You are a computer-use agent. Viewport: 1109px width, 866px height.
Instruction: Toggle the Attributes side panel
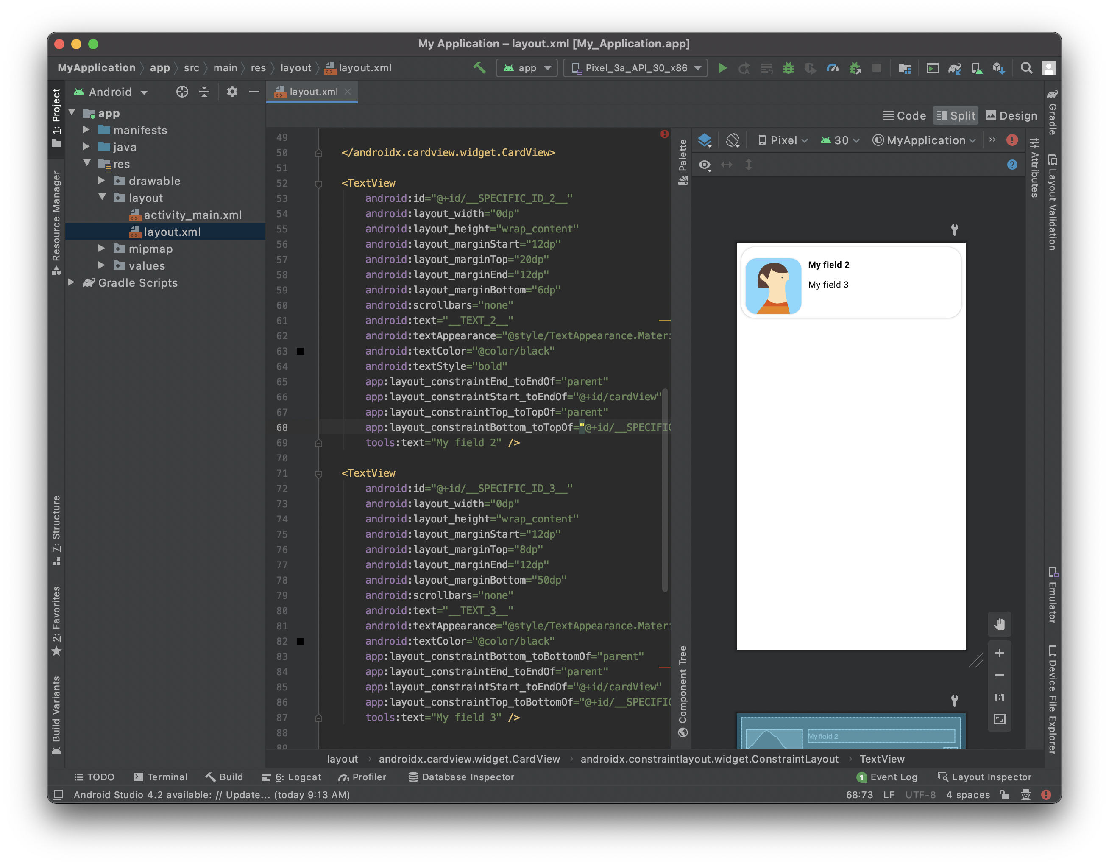click(x=1034, y=167)
